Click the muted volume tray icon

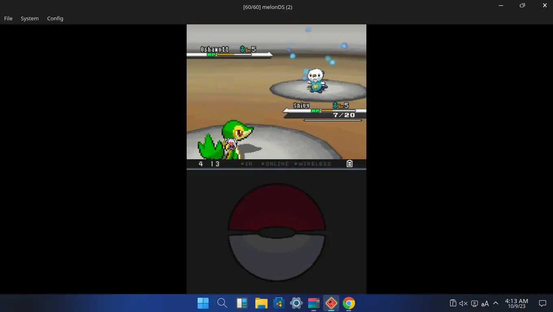(463, 303)
